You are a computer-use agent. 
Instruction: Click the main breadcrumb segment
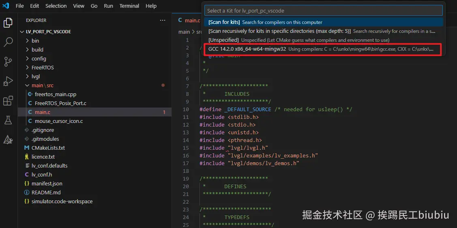tap(184, 32)
